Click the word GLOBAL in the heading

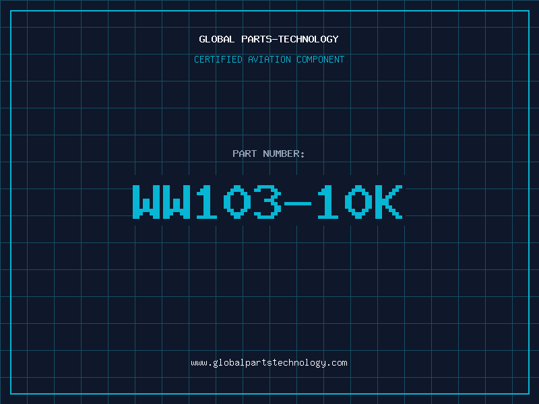coord(216,39)
